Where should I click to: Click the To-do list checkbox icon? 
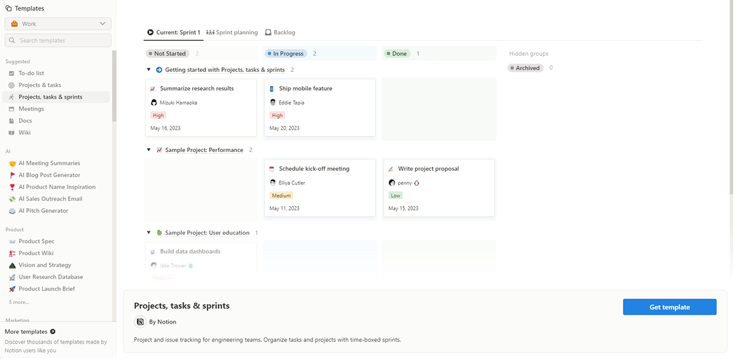coord(12,74)
